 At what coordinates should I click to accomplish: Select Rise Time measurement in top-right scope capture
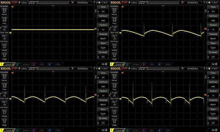114,30
